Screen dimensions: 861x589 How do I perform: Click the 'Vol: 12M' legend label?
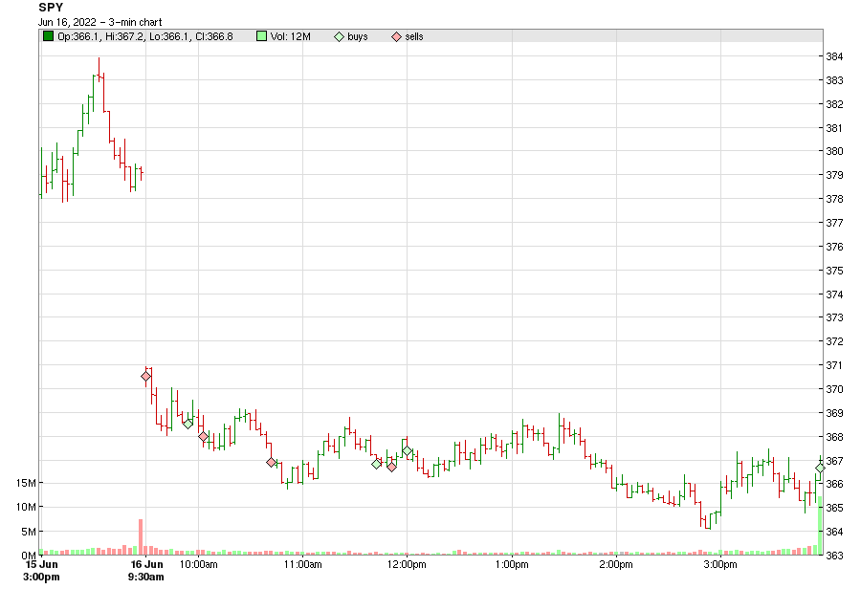(291, 36)
